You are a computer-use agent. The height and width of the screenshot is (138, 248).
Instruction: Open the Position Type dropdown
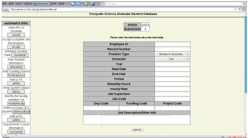click(172, 54)
